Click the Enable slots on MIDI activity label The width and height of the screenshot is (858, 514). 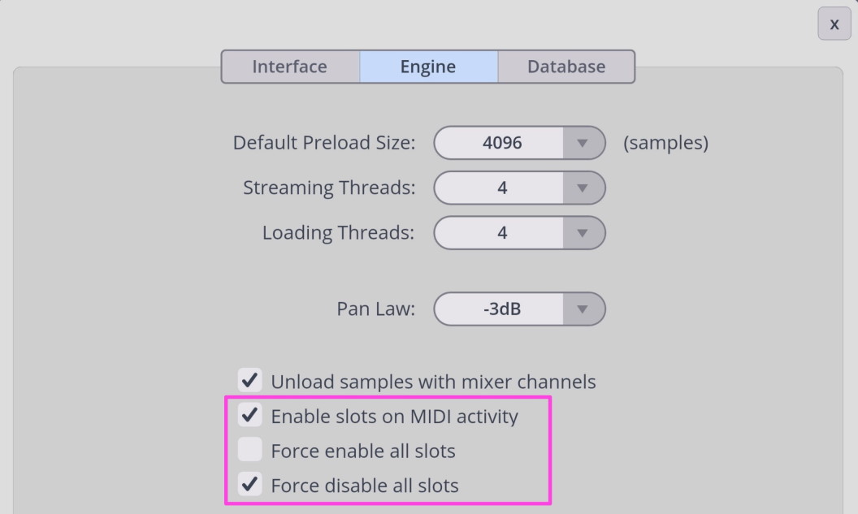[395, 417]
